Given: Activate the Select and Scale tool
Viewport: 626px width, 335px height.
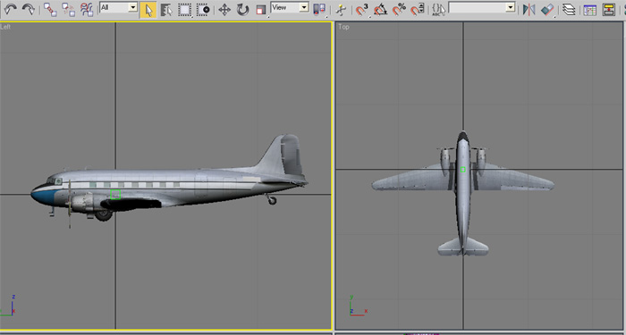Looking at the screenshot, I should [261, 10].
